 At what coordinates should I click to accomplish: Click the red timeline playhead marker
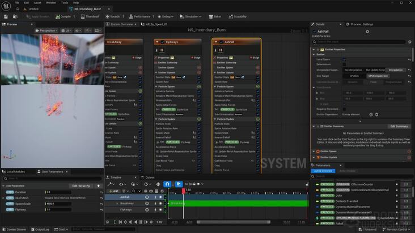coord(184,190)
